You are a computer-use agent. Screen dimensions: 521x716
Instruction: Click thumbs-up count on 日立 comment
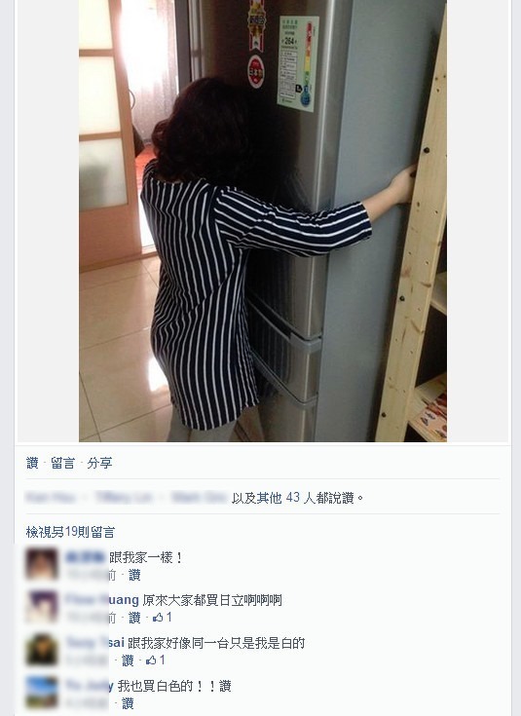pos(163,618)
